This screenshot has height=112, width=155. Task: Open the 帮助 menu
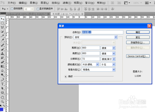(101, 3)
